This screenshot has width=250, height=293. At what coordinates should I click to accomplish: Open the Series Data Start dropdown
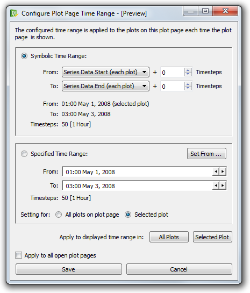[x=105, y=72]
